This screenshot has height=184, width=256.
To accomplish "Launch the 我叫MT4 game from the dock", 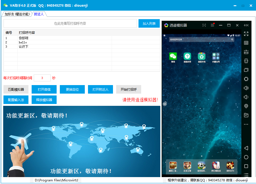I will tap(230, 165).
